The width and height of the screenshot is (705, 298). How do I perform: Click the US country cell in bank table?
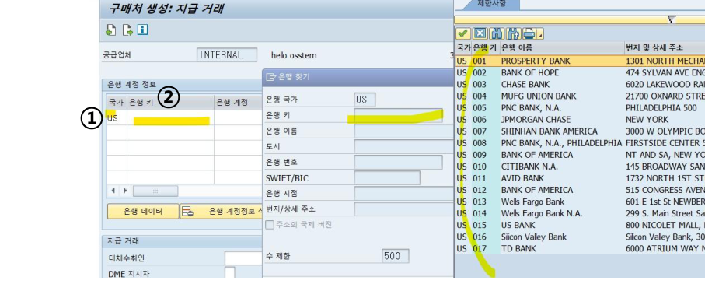[x=117, y=118]
